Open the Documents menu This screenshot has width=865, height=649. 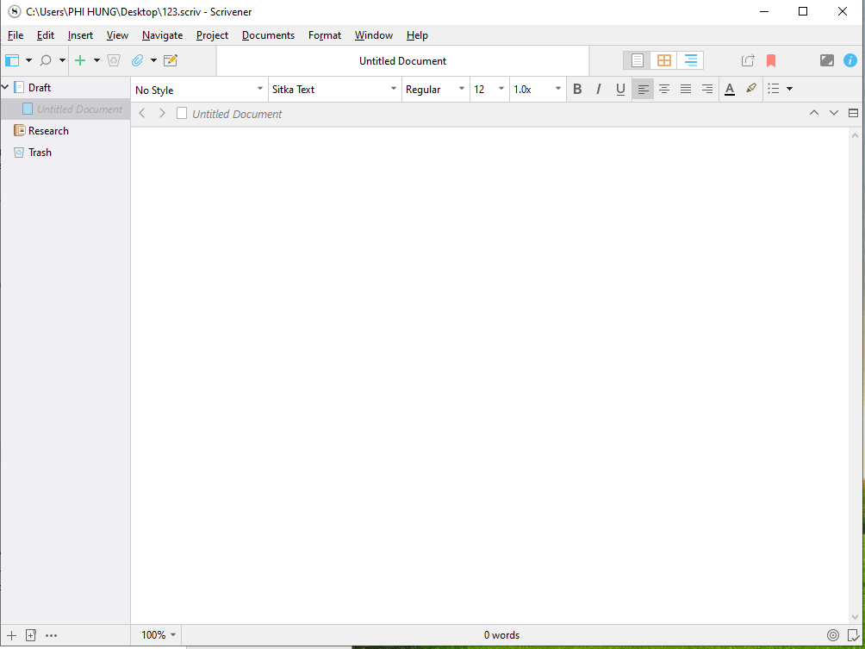pyautogui.click(x=268, y=35)
